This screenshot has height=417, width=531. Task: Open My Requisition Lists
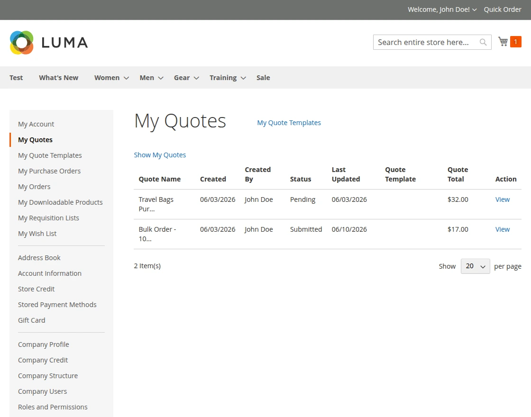[x=48, y=218]
